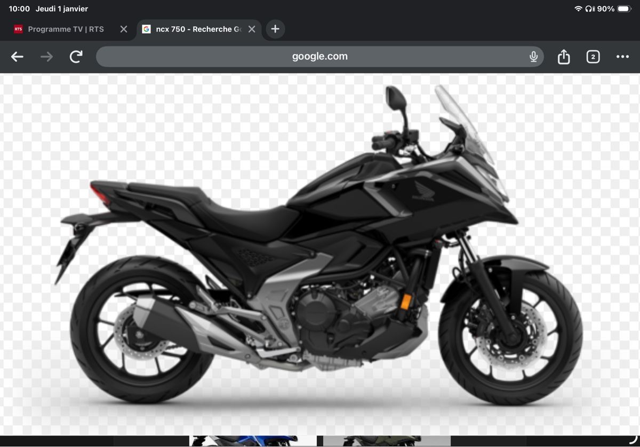Tap the google.com address bar
The width and height of the screenshot is (640, 447).
tap(319, 56)
